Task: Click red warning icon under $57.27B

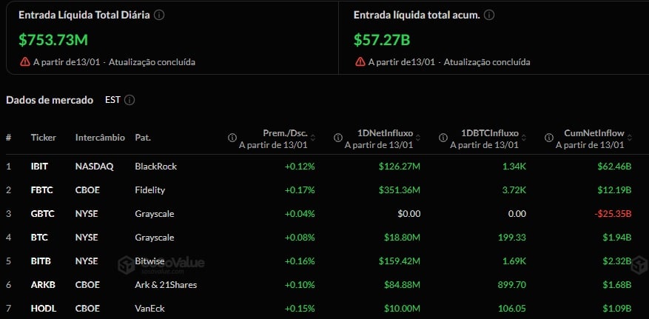Action: pyautogui.click(x=360, y=62)
